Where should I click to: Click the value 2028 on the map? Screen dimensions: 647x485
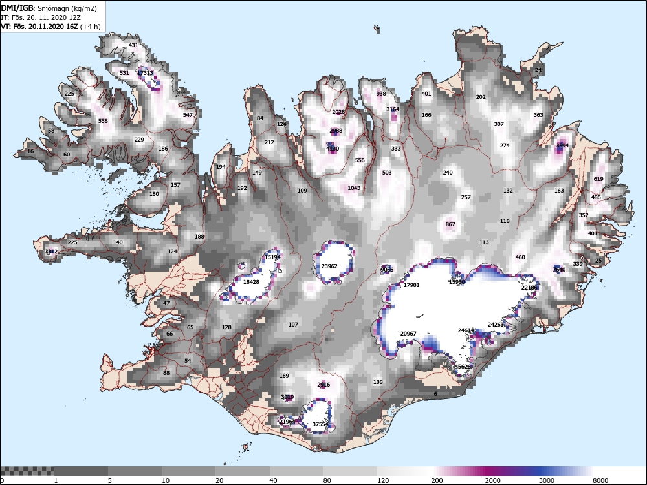pos(338,112)
